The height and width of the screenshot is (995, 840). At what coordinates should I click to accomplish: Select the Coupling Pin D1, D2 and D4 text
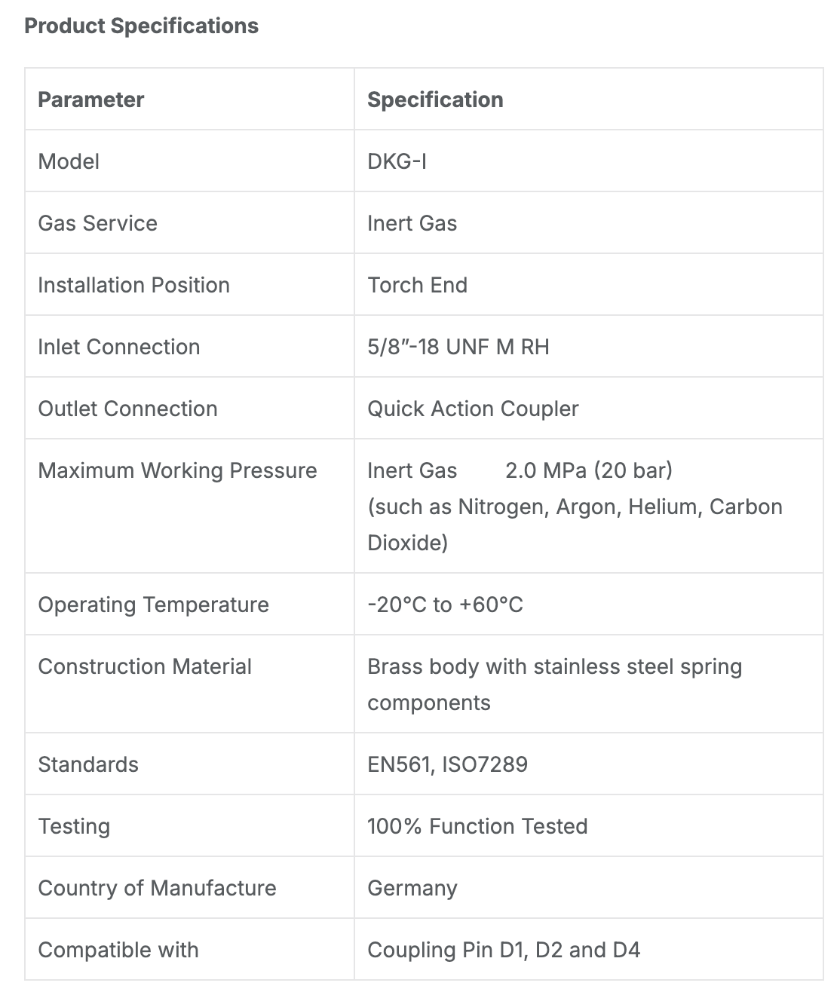(504, 950)
